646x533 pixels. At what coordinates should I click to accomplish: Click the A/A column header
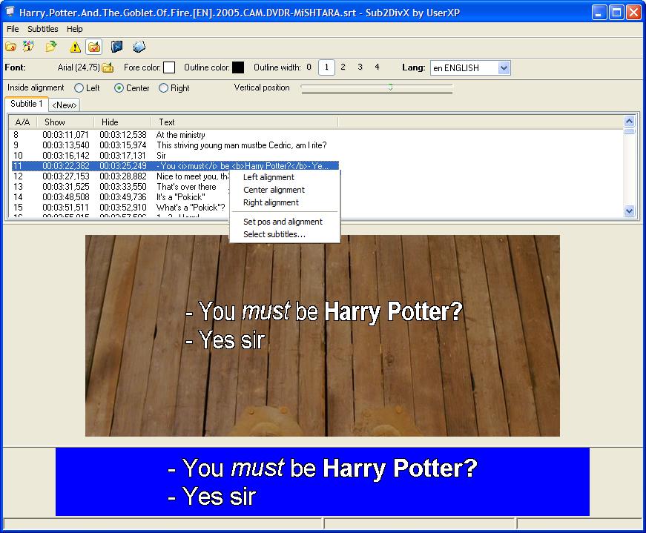[23, 122]
